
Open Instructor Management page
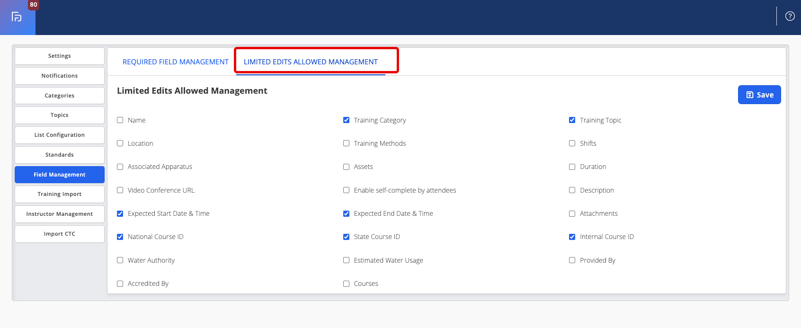point(60,214)
